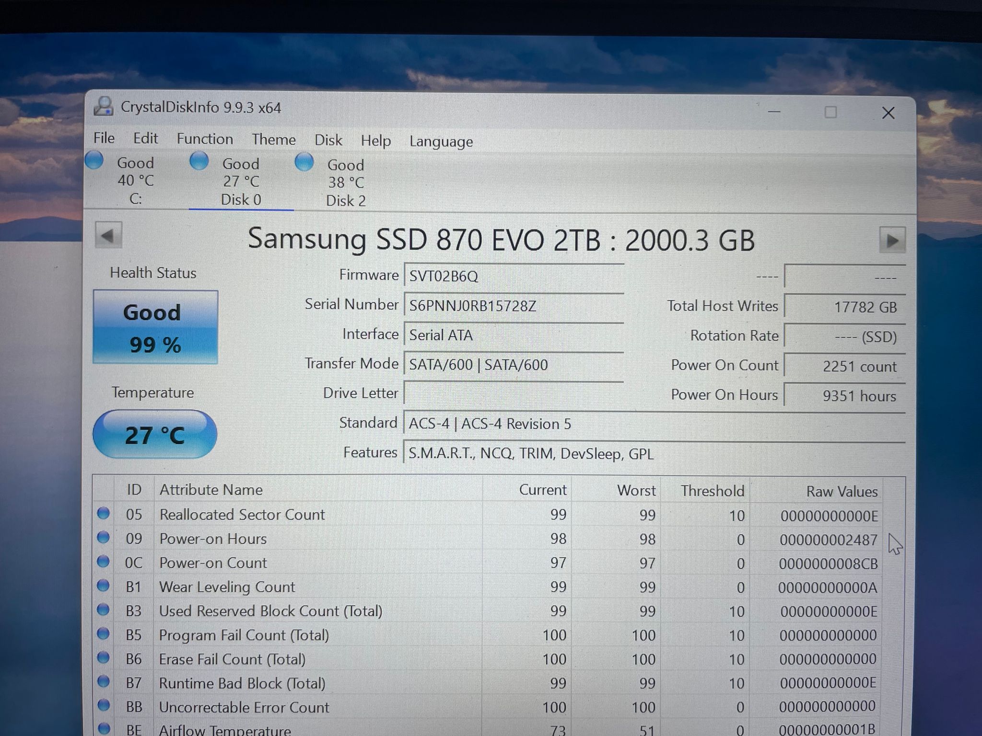The width and height of the screenshot is (982, 736).
Task: Click the Good 99 % health status button
Action: tap(155, 327)
